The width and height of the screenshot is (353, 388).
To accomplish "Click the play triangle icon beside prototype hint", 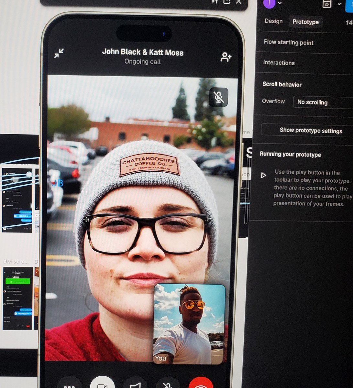I will click(263, 175).
